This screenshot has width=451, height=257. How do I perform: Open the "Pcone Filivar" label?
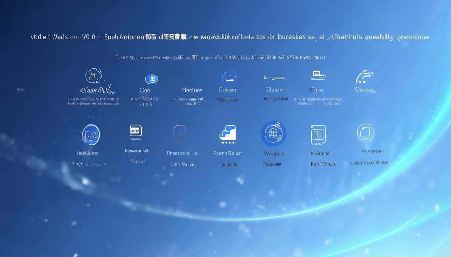coord(228,153)
